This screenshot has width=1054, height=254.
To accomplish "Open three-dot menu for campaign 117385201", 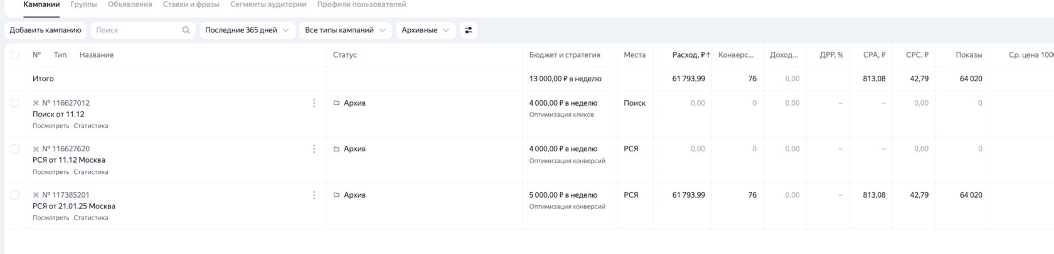I will 314,195.
